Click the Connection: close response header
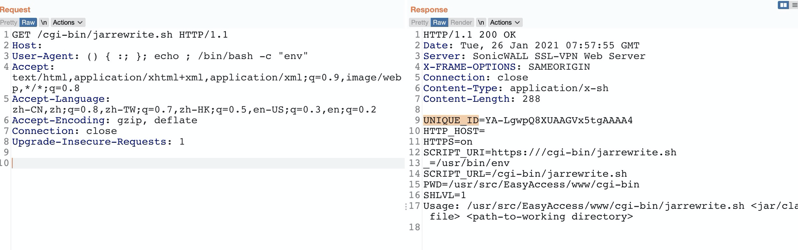This screenshot has height=250, width=798. 475,77
